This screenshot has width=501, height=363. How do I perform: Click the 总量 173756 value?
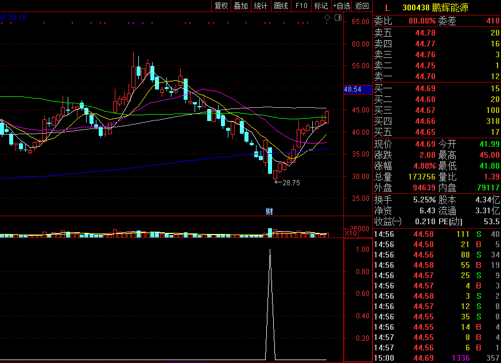click(422, 177)
